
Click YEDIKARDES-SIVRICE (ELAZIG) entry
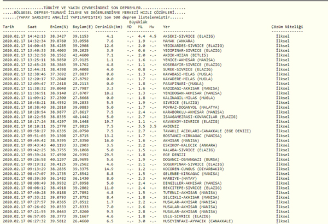pos(194,46)
